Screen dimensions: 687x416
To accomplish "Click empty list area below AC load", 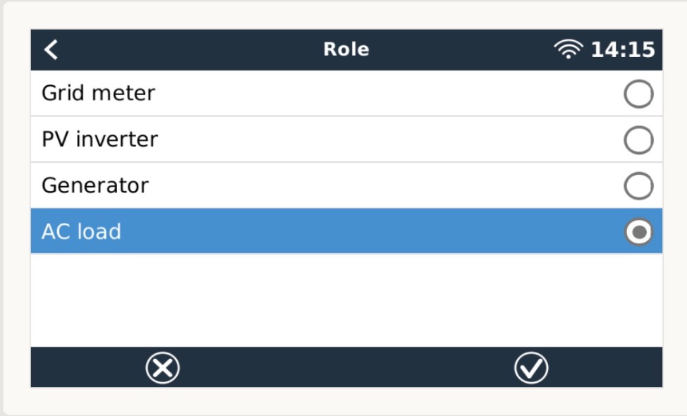I will click(346, 300).
